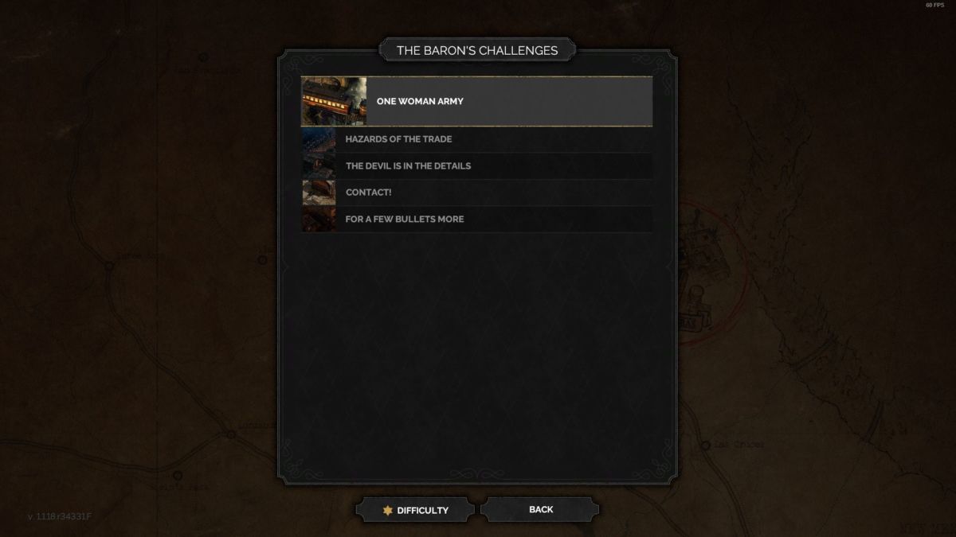
Task: Click the version number text v. 1118
Action: click(x=60, y=516)
